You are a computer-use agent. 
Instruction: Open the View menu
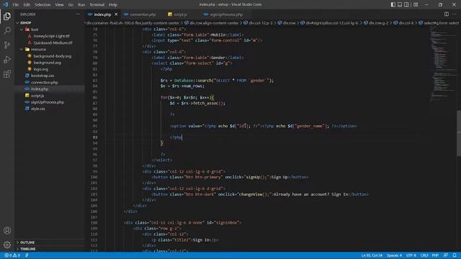click(x=59, y=5)
